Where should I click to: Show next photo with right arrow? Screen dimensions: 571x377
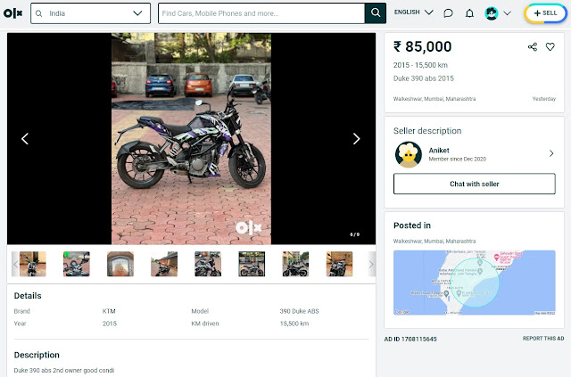click(357, 139)
